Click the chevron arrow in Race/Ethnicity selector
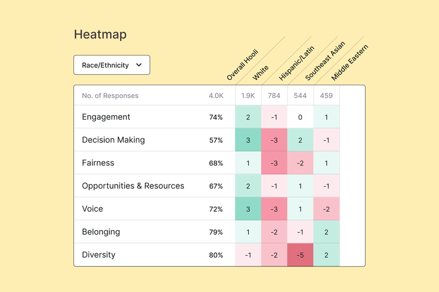 click(139, 65)
